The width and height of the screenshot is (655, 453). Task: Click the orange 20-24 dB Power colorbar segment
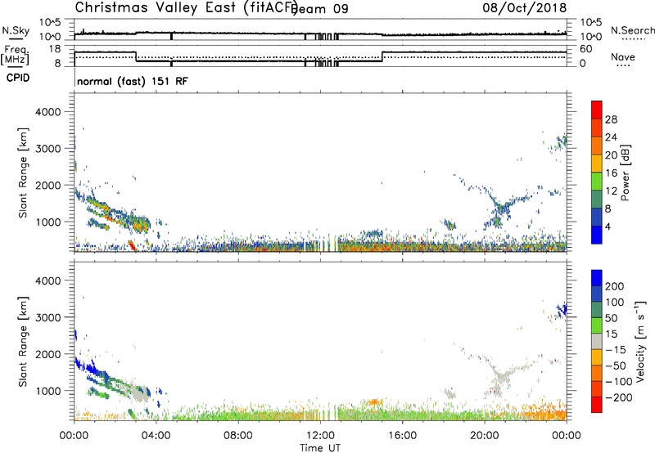[597, 146]
